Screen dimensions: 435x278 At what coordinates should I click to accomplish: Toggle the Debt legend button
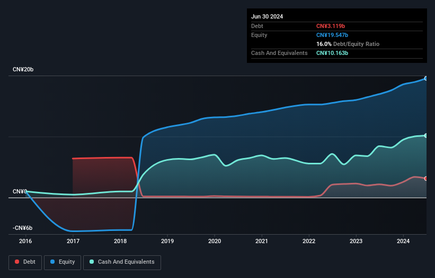(x=25, y=262)
